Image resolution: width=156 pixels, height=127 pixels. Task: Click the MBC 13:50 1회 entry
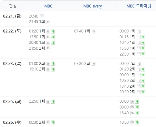coord(37,37)
